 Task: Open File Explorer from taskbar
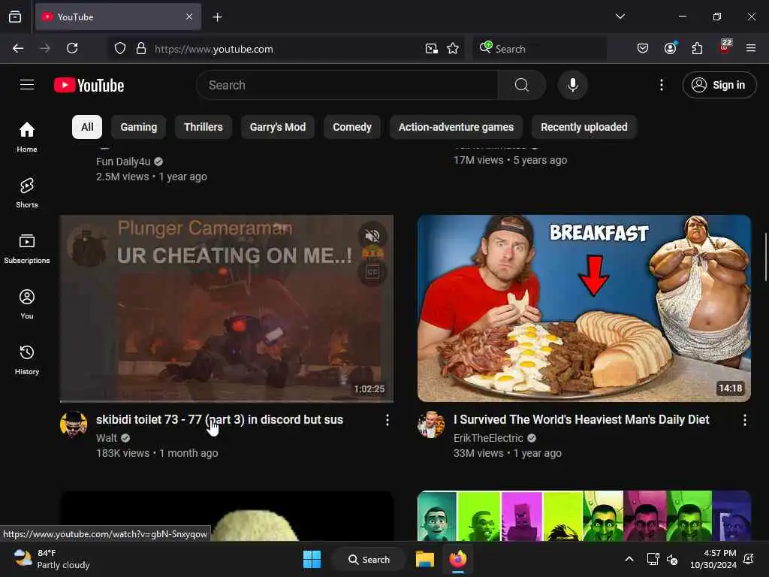[425, 559]
